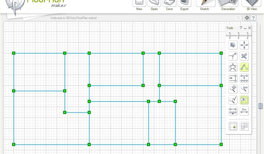This screenshot has height=154, width=264.
Task: Select the delete point X tool
Action: (x=244, y=56)
